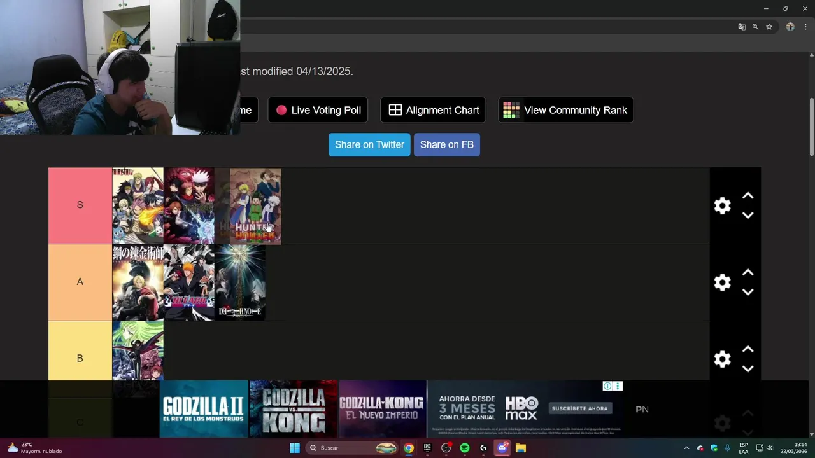The image size is (815, 458).
Task: Open Epic Games Launcher from the taskbar
Action: tap(427, 448)
